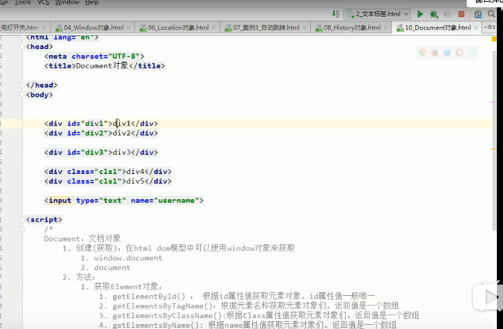
Task: Show hidden tabs list dropdown
Action: 489,28
